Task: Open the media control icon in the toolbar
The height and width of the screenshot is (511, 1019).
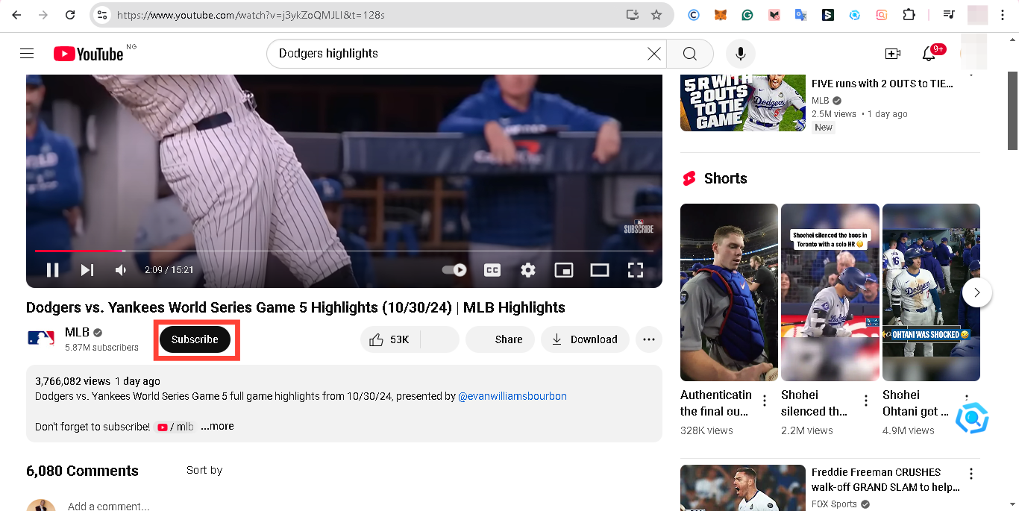Action: [949, 15]
